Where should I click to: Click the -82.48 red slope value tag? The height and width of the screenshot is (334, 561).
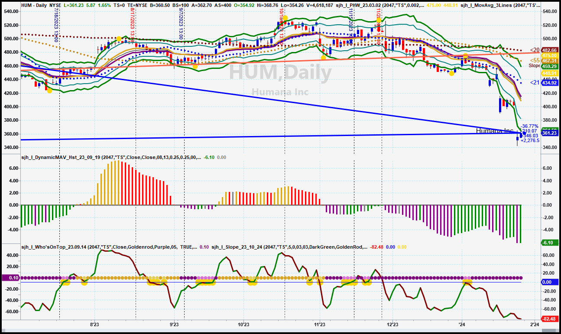549,319
